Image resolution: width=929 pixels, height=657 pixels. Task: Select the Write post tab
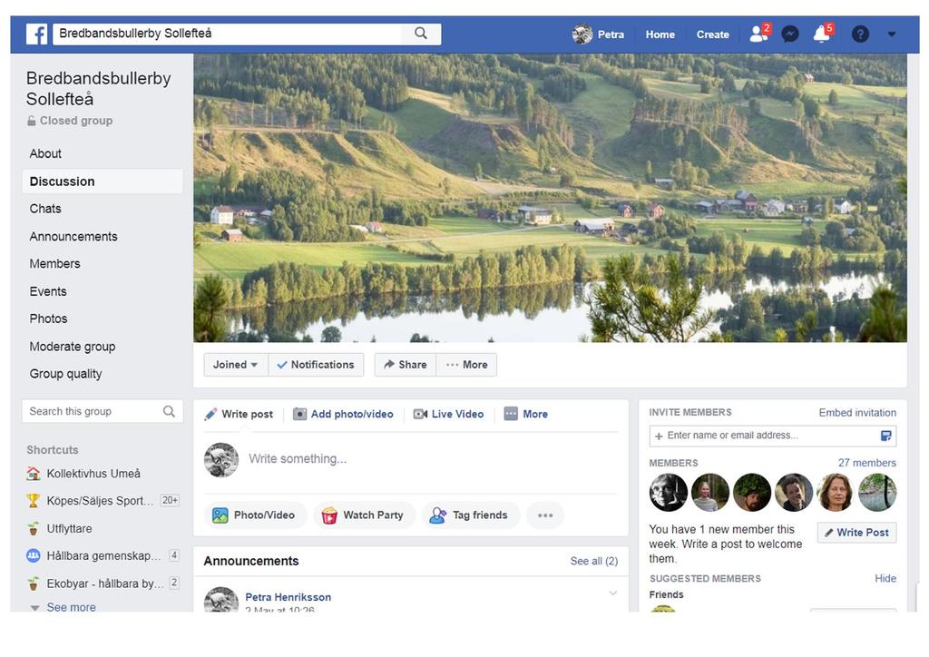point(239,414)
